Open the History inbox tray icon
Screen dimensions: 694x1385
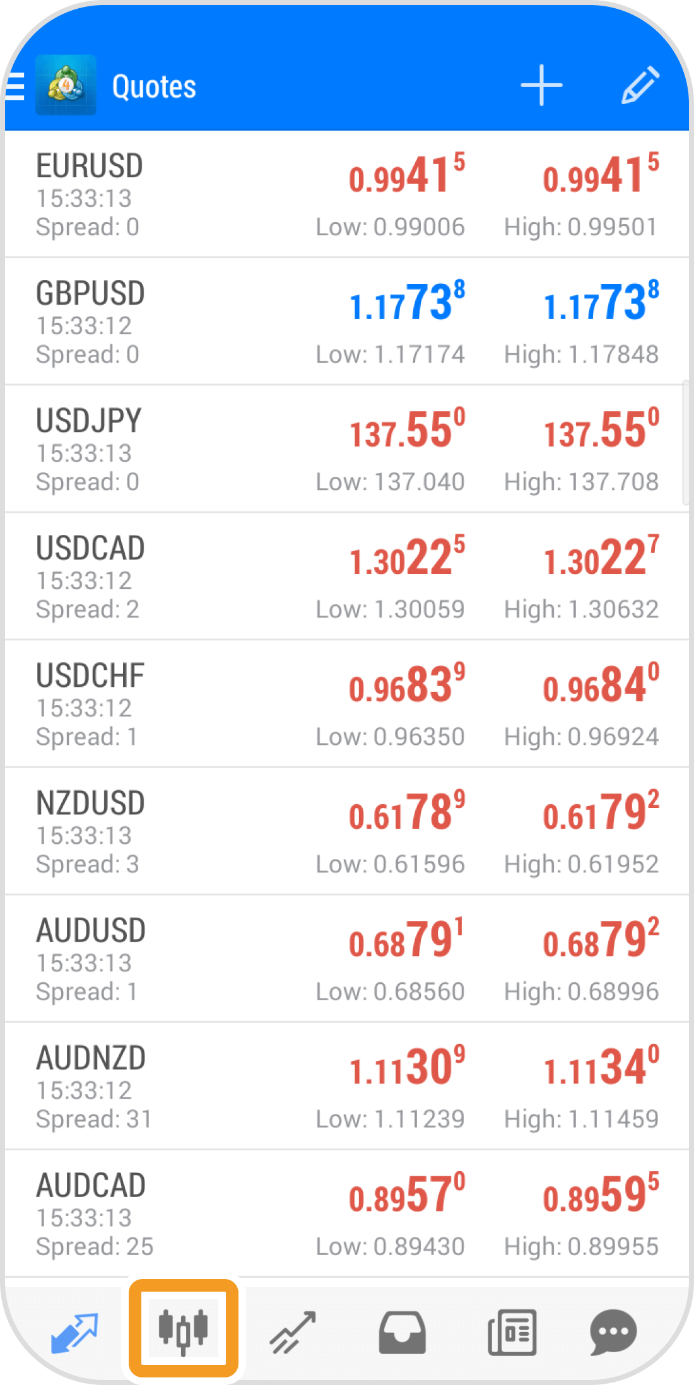tap(402, 1332)
